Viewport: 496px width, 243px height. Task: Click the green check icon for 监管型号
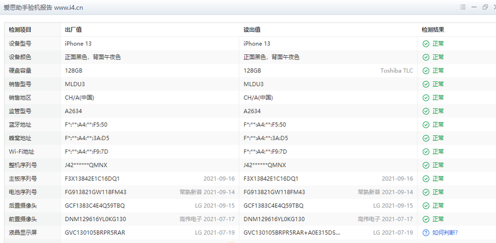click(426, 111)
